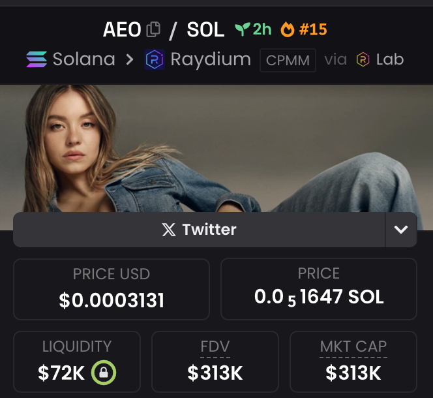433x398 pixels.
Task: Click the #15 trending rank
Action: point(313,29)
